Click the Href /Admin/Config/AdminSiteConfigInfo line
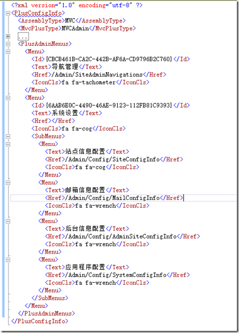The image size is (239, 333). 122,236
